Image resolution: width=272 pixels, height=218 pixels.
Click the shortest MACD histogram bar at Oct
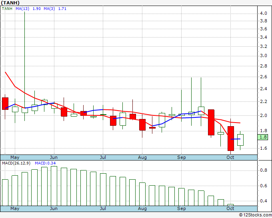click(231, 205)
